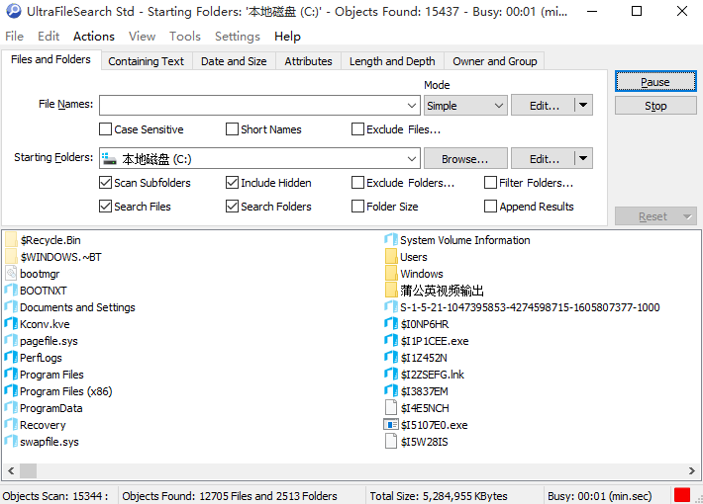The image size is (703, 504).
Task: Uncheck Search Folders
Action: coord(232,207)
